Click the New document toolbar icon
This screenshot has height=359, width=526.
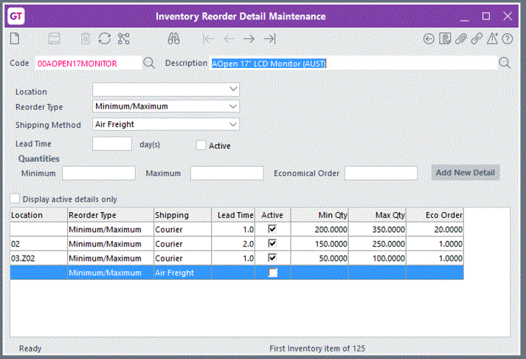pyautogui.click(x=15, y=39)
